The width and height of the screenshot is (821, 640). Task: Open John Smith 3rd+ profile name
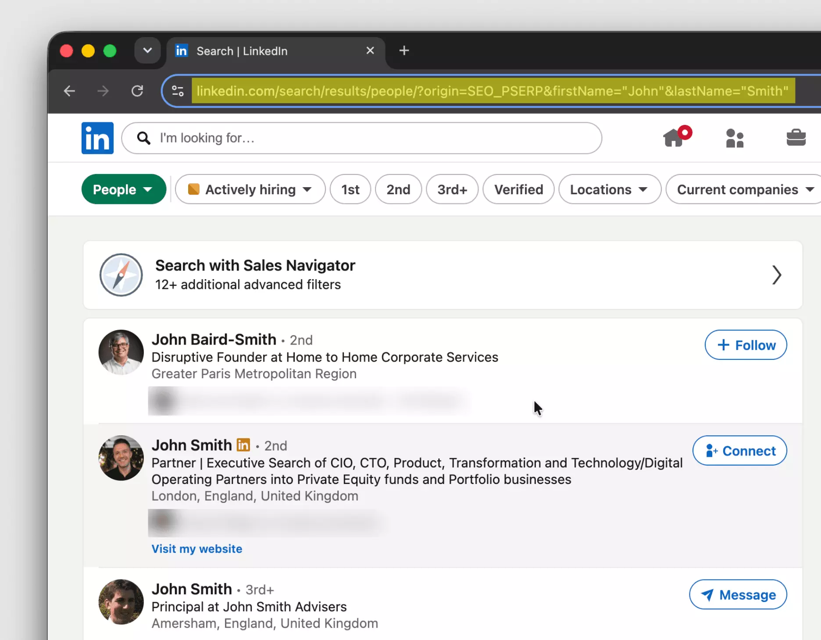pyautogui.click(x=191, y=589)
